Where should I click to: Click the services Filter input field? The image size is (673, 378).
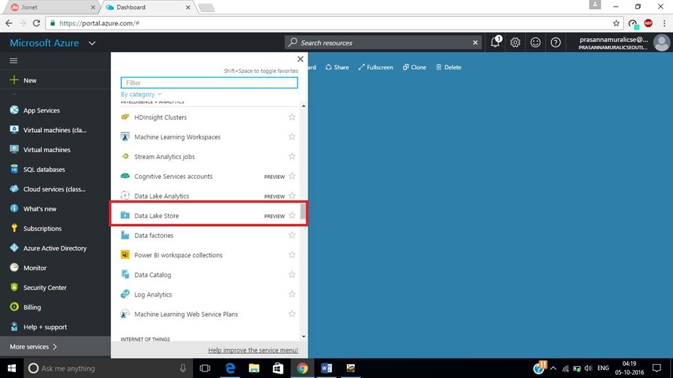point(210,82)
